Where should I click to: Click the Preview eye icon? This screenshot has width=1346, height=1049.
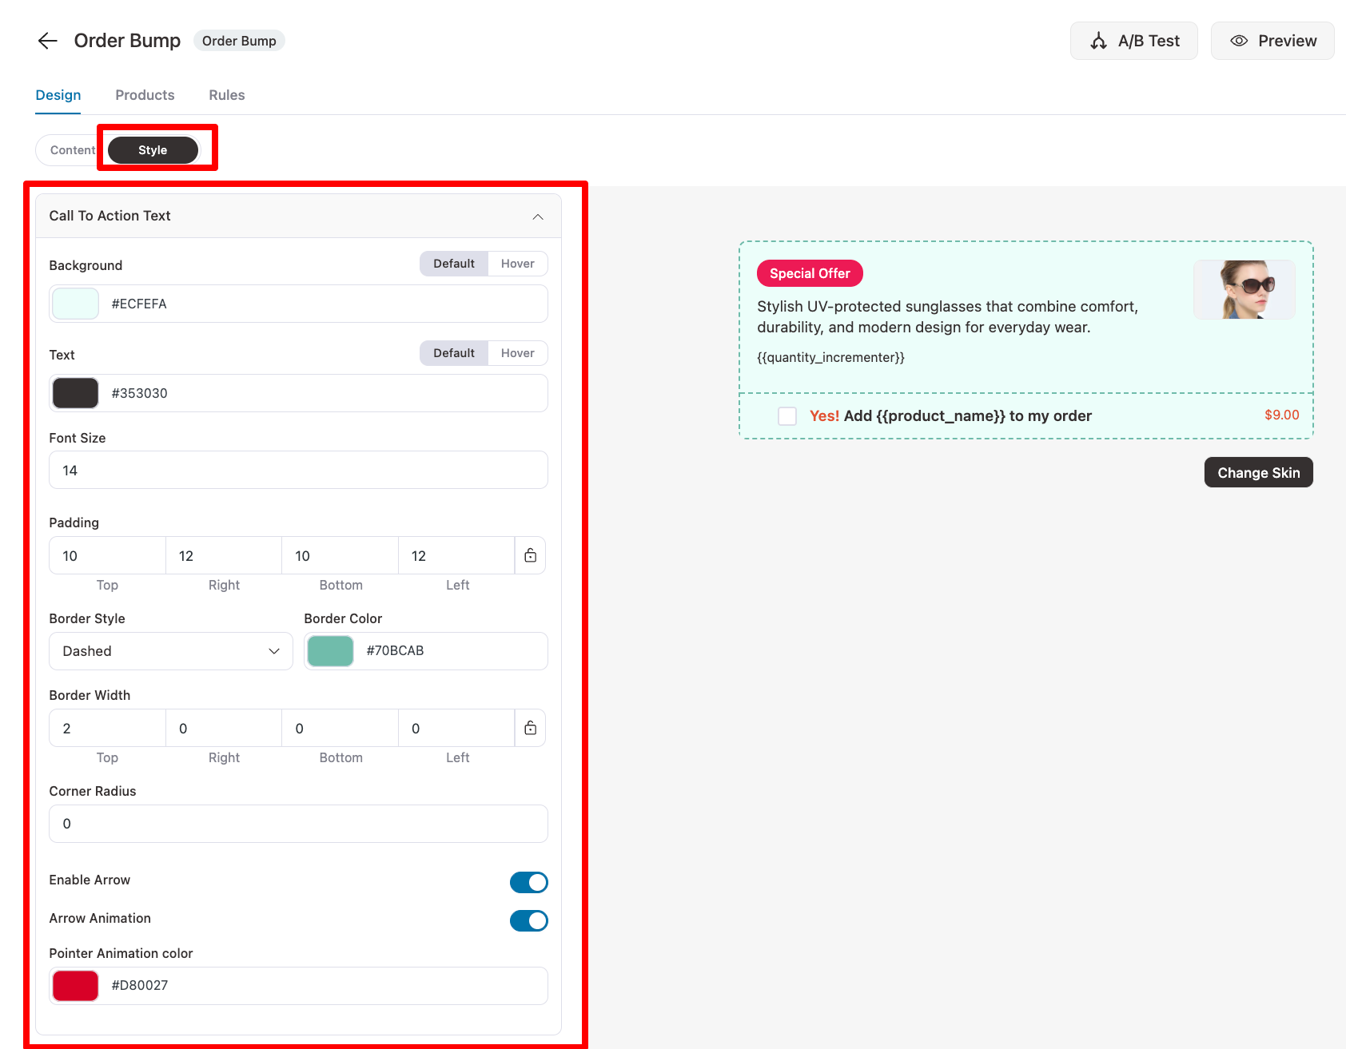[1238, 41]
